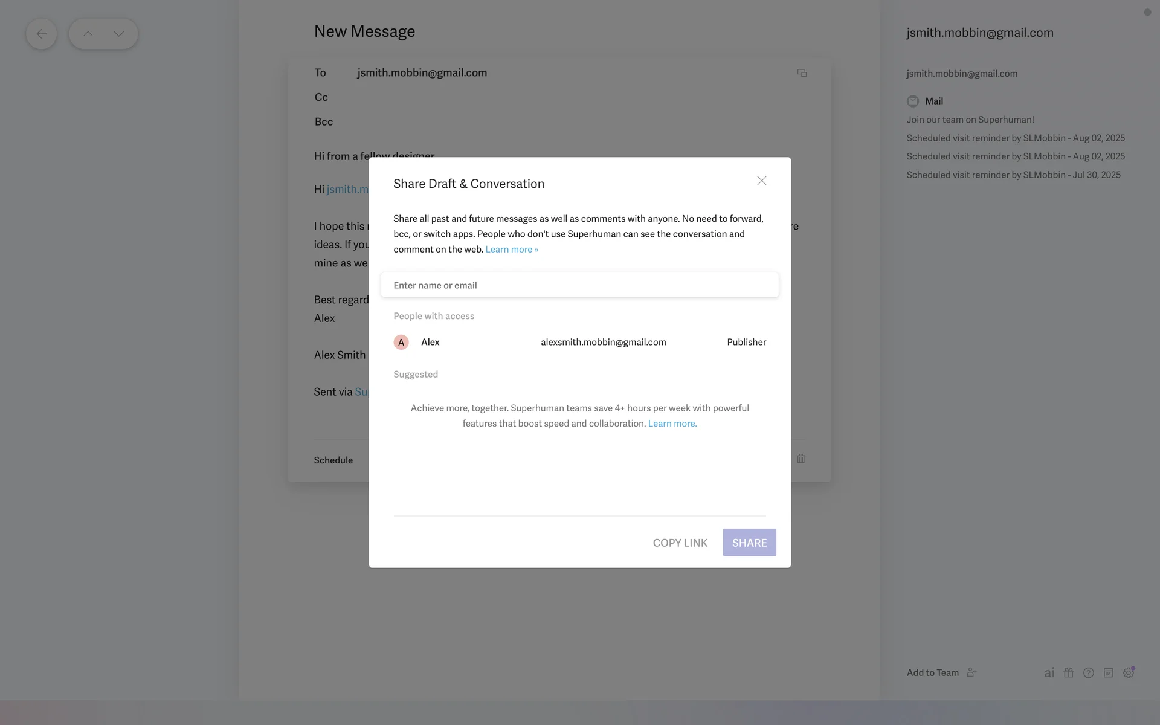Focus the Enter name or email field
This screenshot has height=725, width=1160.
coord(579,285)
